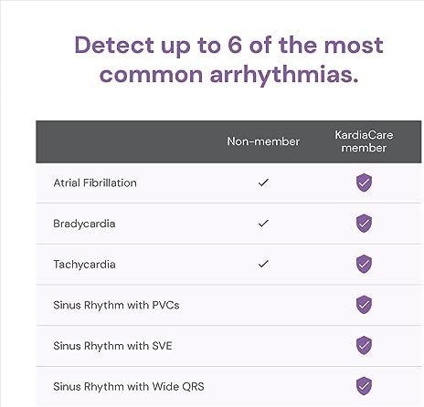Click the Bradycardia non-member checkmark
The width and height of the screenshot is (424, 407).
pyautogui.click(x=263, y=224)
